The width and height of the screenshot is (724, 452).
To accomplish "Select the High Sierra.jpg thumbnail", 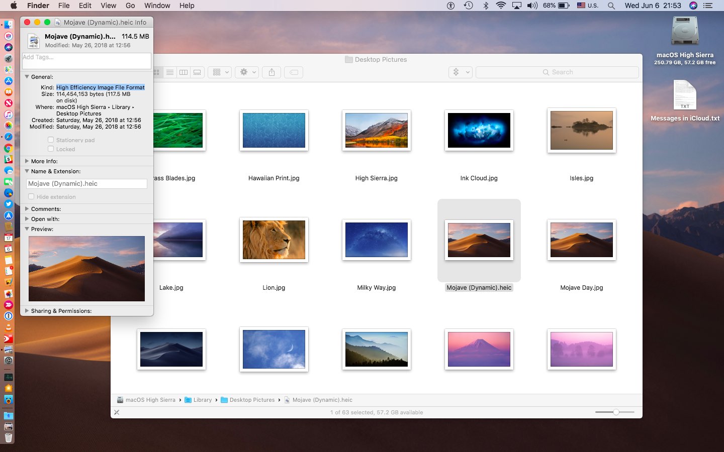I will point(377,130).
